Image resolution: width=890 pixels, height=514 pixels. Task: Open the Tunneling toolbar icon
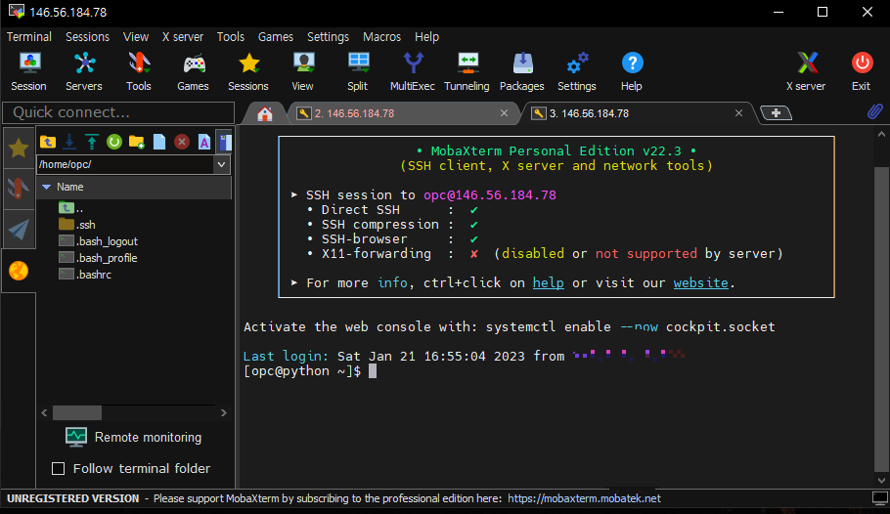pyautogui.click(x=467, y=72)
